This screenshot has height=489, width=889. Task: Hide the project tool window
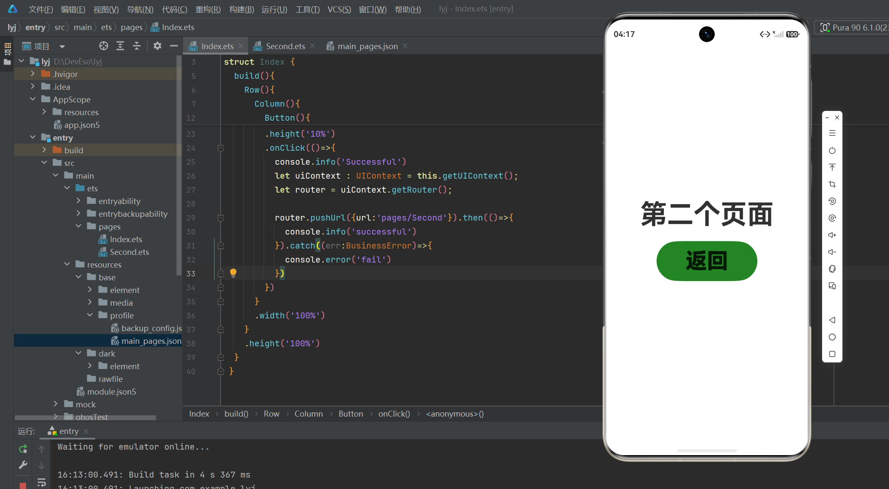[x=174, y=46]
